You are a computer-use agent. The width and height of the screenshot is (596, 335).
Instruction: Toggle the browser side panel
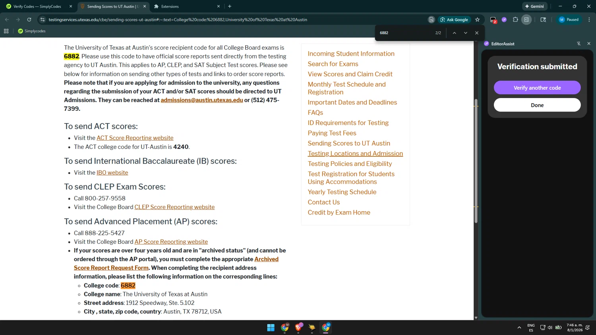pyautogui.click(x=526, y=19)
